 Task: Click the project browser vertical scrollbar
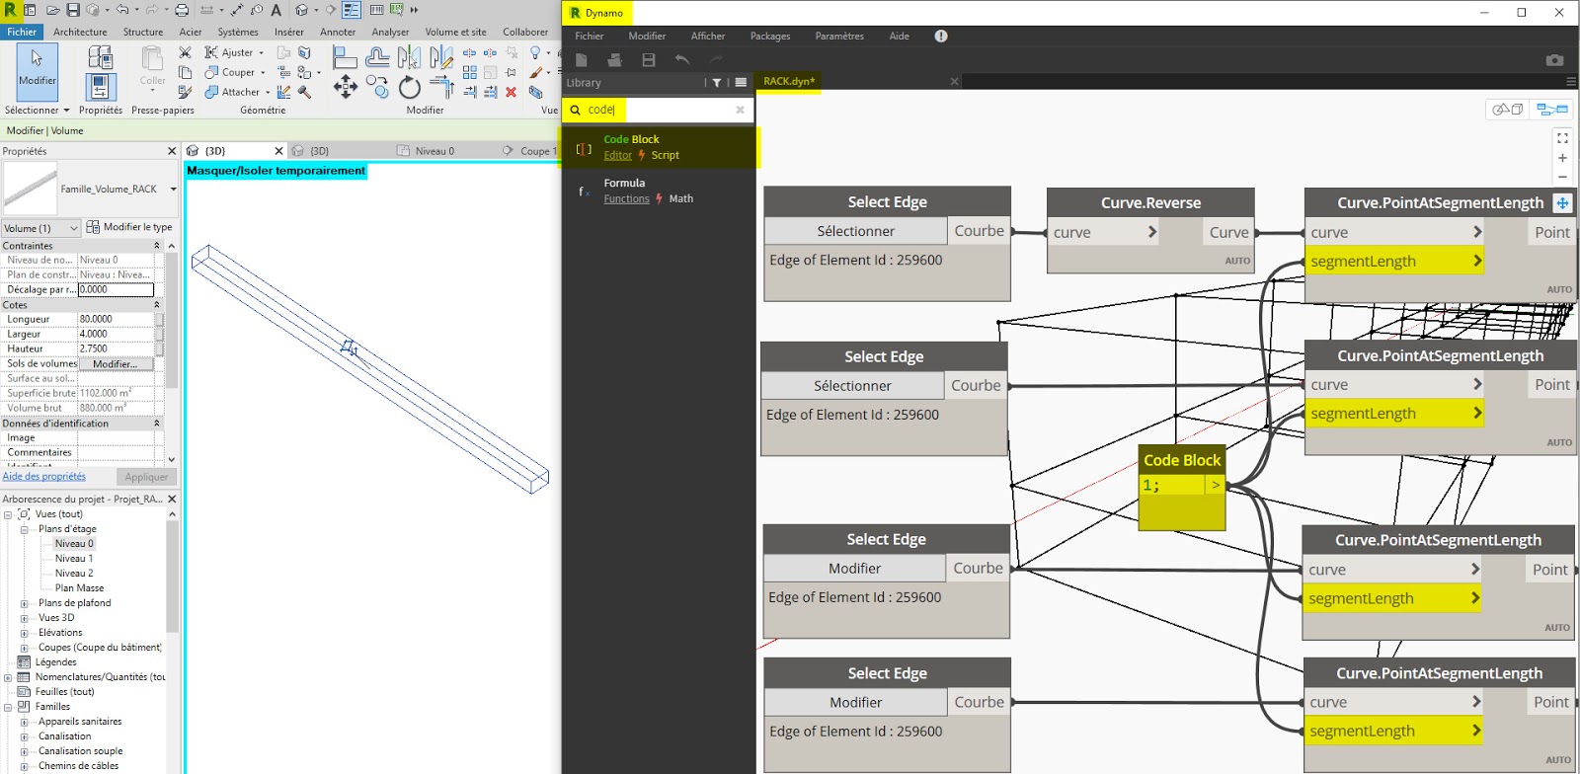click(x=172, y=578)
